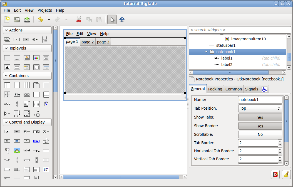
Task: Toggle the Scrollable No button
Action: (x=260, y=134)
